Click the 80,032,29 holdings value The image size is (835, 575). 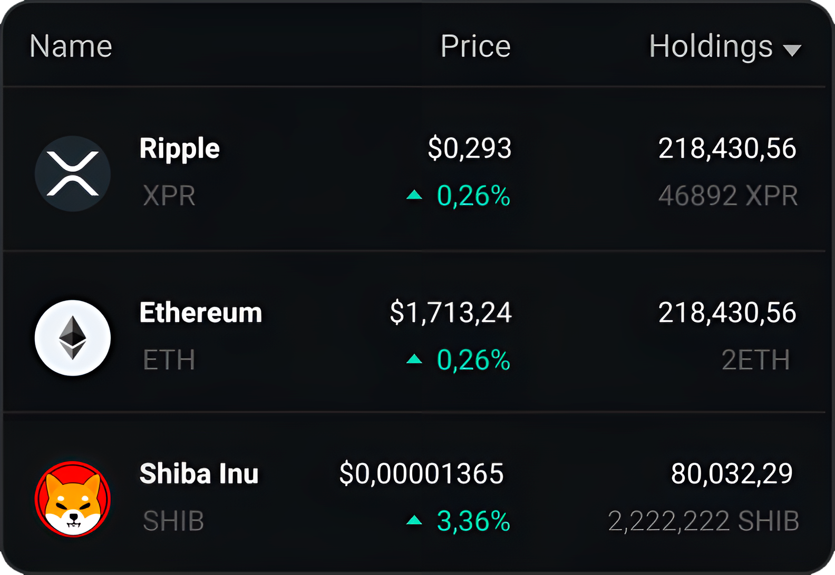click(x=732, y=473)
